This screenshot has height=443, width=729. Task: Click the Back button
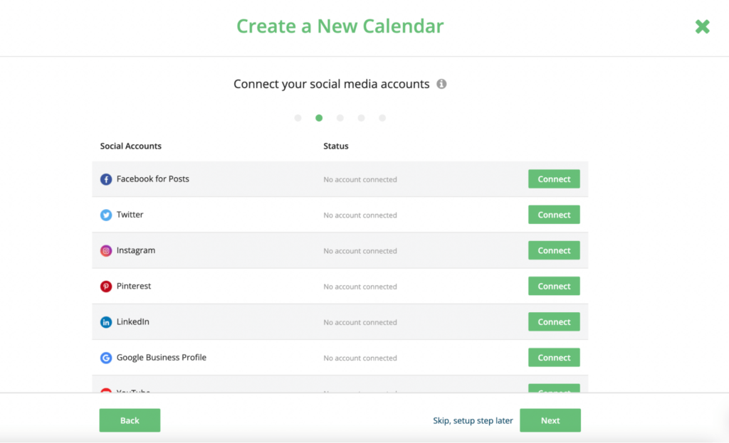130,420
